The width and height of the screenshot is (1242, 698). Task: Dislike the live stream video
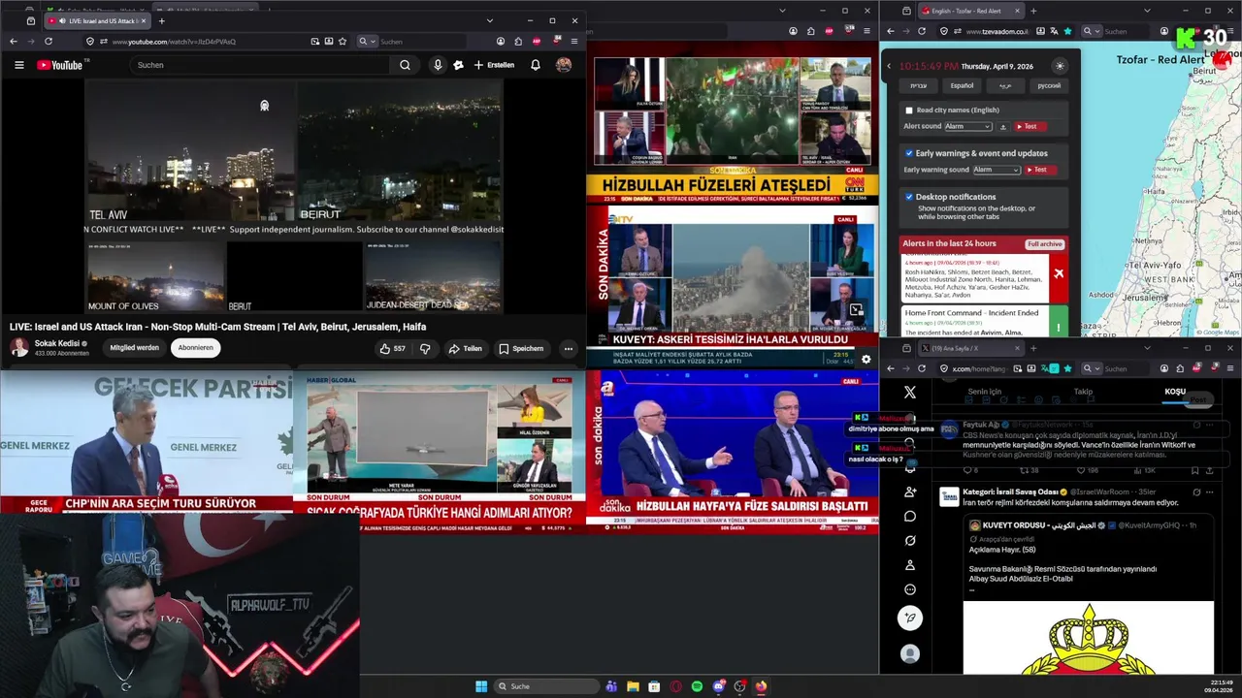pos(425,348)
